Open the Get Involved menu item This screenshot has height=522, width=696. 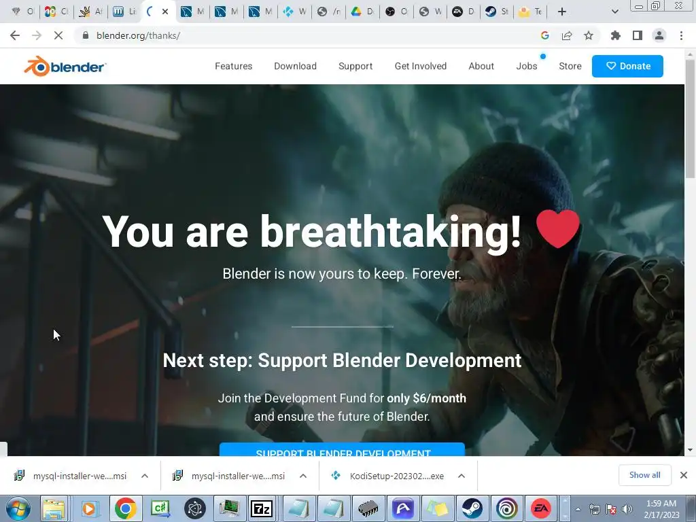click(420, 66)
